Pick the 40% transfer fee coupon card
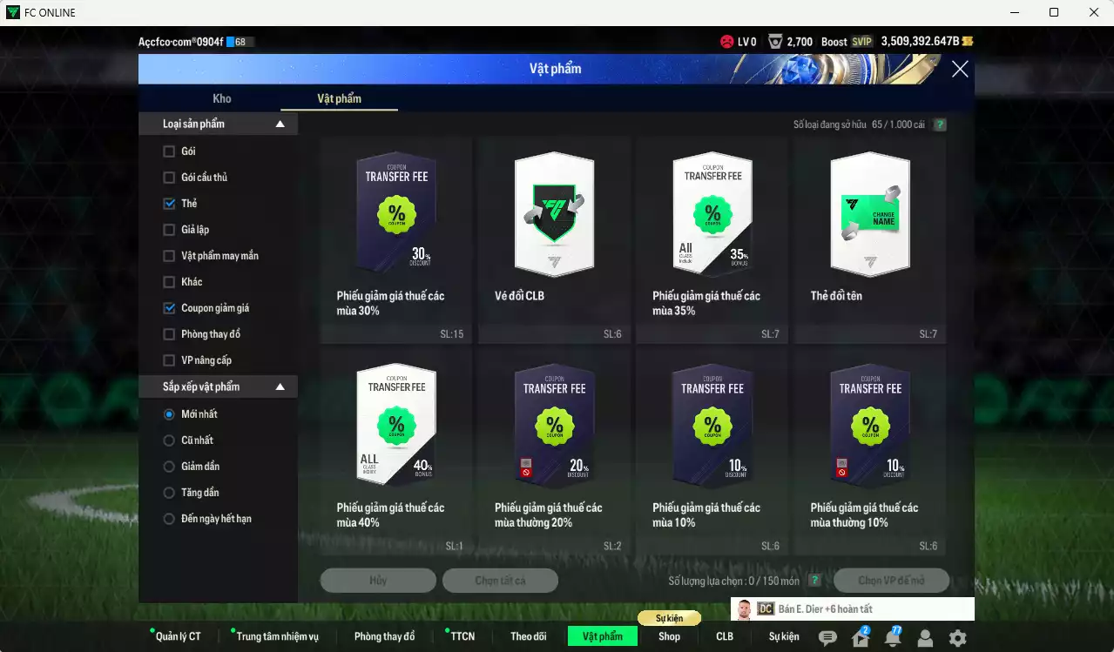The height and width of the screenshot is (652, 1114). (395, 451)
